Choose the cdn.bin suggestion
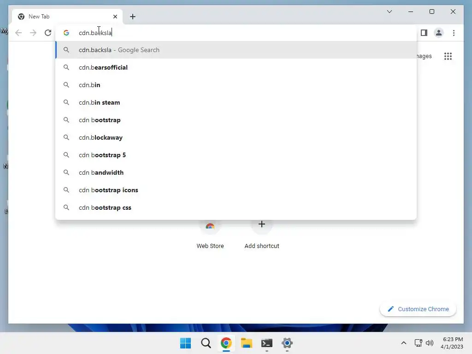The width and height of the screenshot is (472, 354). click(x=236, y=85)
